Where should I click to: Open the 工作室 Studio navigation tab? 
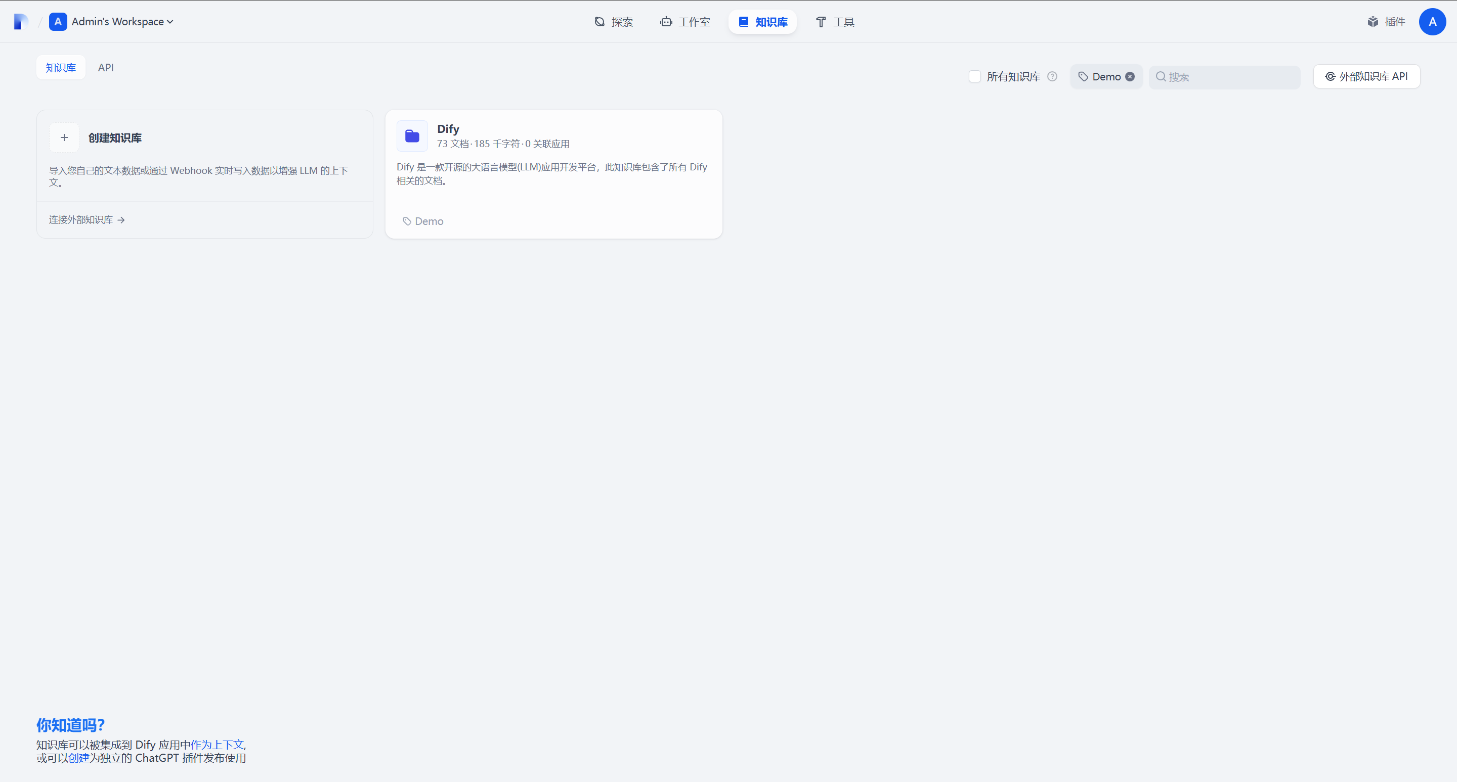(685, 21)
